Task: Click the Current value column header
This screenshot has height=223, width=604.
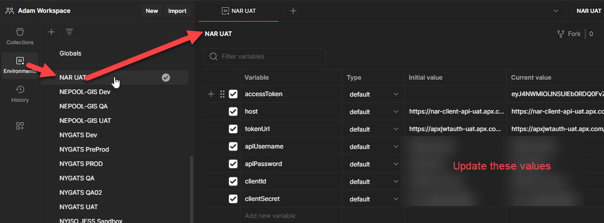Action: [531, 78]
